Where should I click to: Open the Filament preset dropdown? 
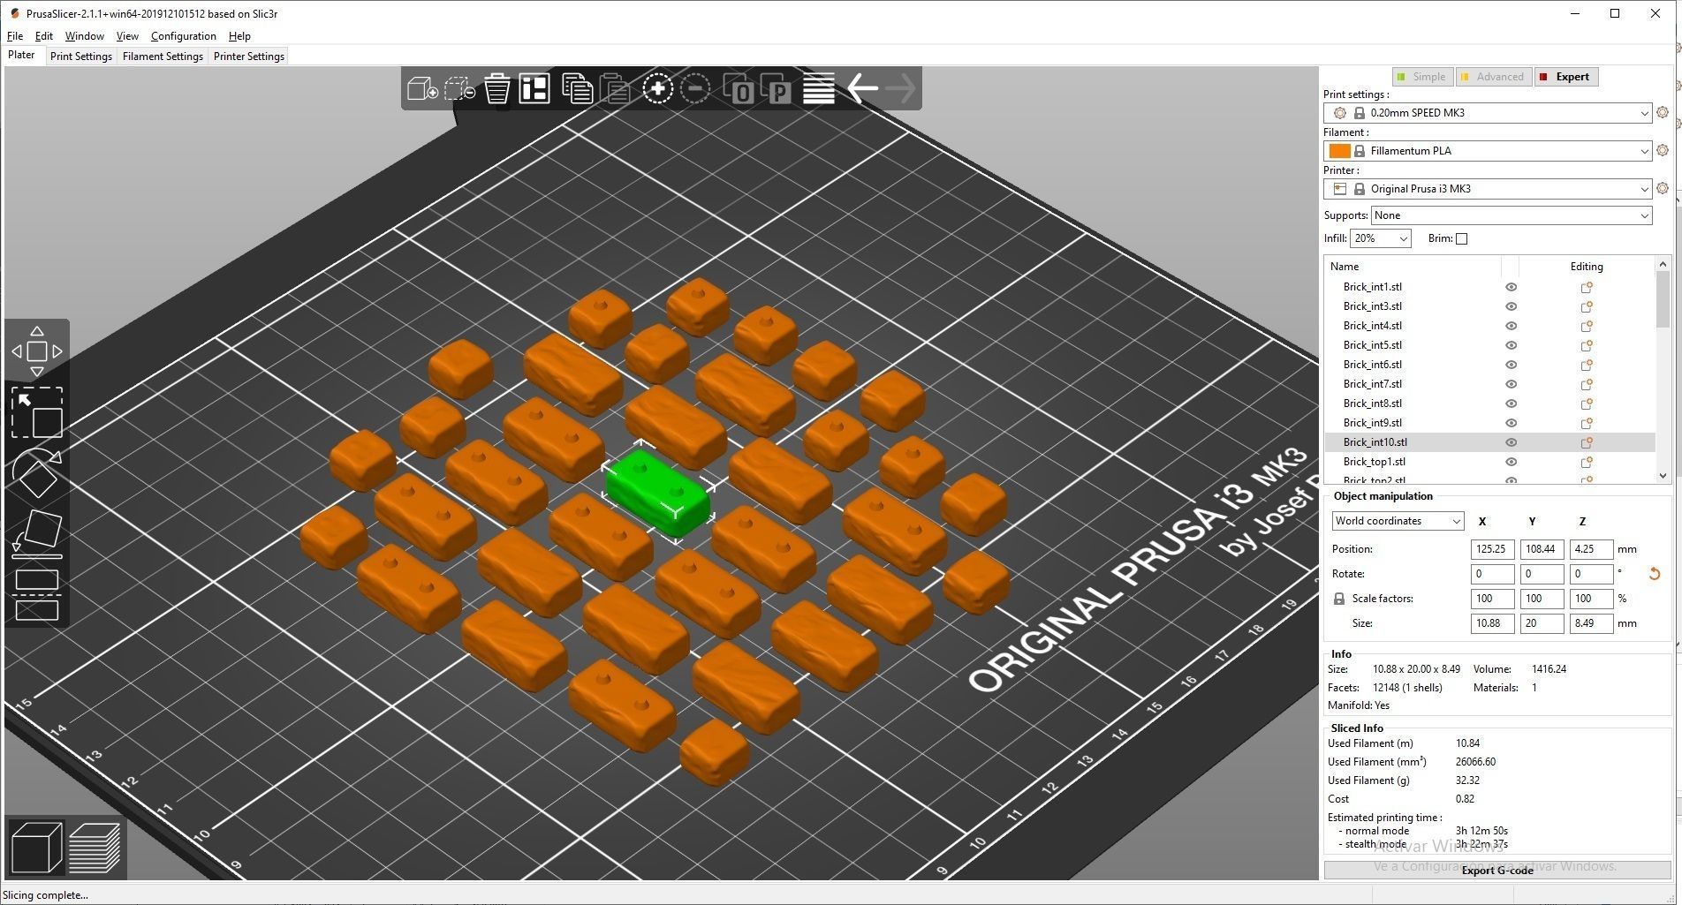point(1488,151)
